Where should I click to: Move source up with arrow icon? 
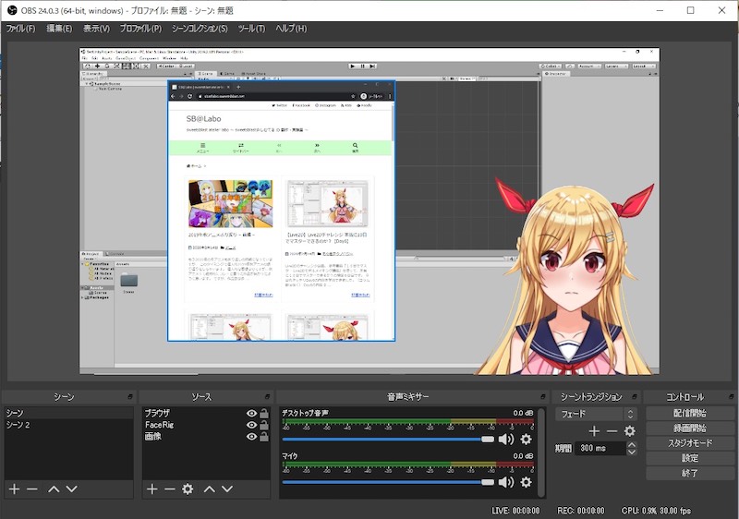tap(210, 489)
